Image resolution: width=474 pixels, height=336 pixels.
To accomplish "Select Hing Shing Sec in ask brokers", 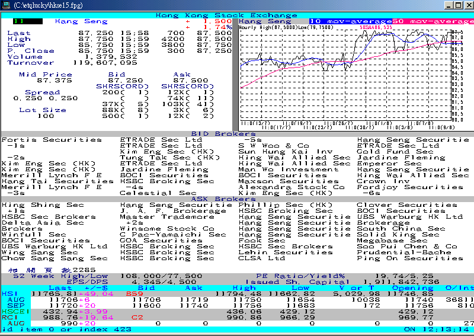I will click(43, 205).
